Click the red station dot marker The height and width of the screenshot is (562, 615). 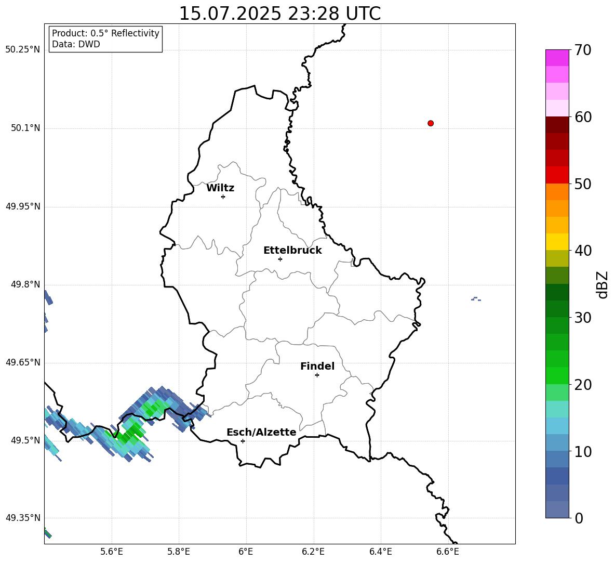coord(431,123)
